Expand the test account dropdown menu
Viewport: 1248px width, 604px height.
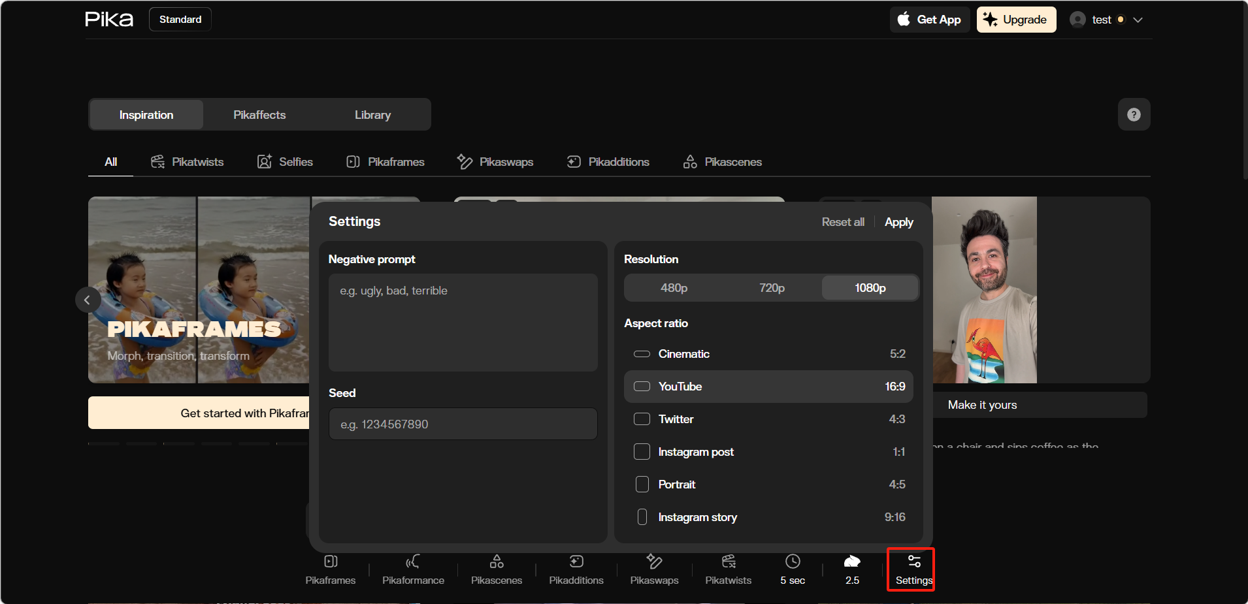point(1138,20)
